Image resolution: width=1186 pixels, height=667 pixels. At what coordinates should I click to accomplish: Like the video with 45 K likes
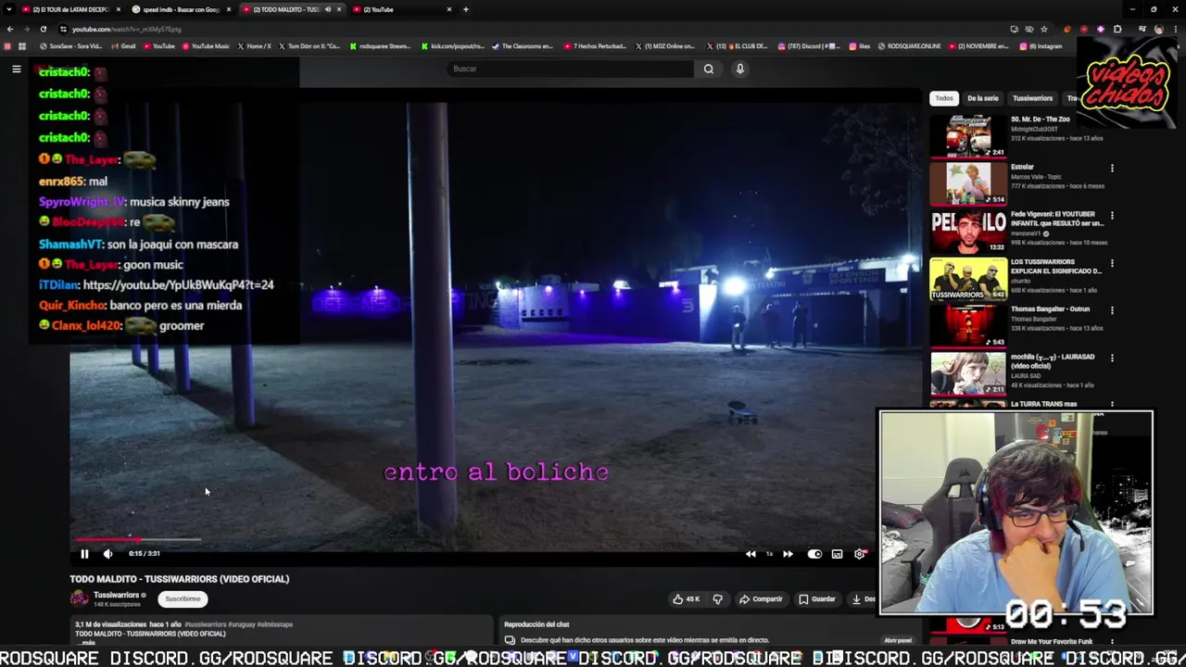(687, 599)
